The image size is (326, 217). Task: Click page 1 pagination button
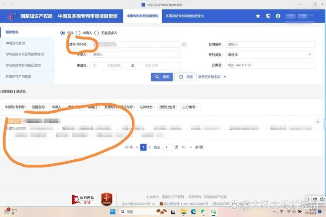click(143, 147)
